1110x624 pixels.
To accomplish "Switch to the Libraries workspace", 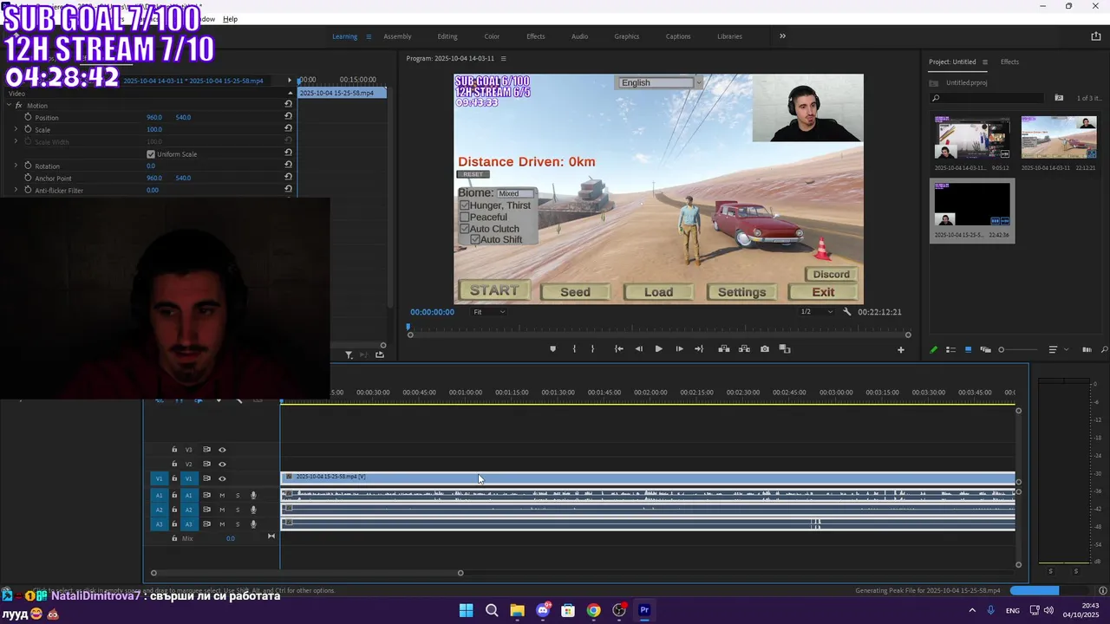I will click(729, 36).
